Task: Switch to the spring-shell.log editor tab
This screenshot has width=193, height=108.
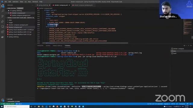Action: pyautogui.click(x=43, y=5)
